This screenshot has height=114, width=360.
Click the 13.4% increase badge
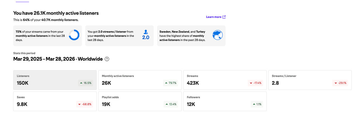(x=171, y=104)
